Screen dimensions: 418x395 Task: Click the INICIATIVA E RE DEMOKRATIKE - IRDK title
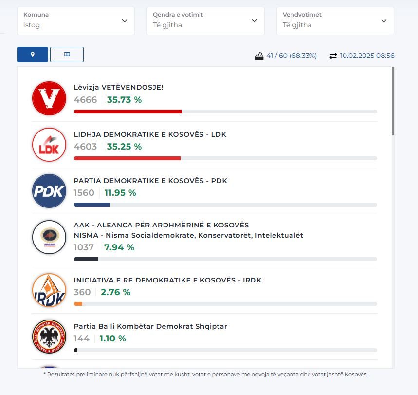pyautogui.click(x=168, y=280)
